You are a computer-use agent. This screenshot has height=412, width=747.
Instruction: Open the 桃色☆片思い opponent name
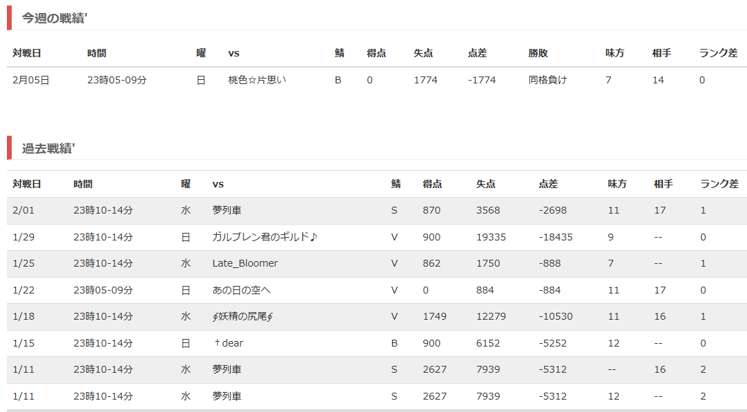[x=257, y=80]
